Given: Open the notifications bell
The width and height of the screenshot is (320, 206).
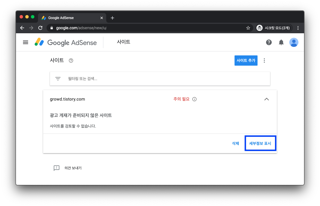Looking at the screenshot, I should [281, 42].
